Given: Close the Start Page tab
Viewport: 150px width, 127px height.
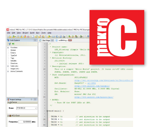Looking at the screenshot, I should [x=52, y=41].
